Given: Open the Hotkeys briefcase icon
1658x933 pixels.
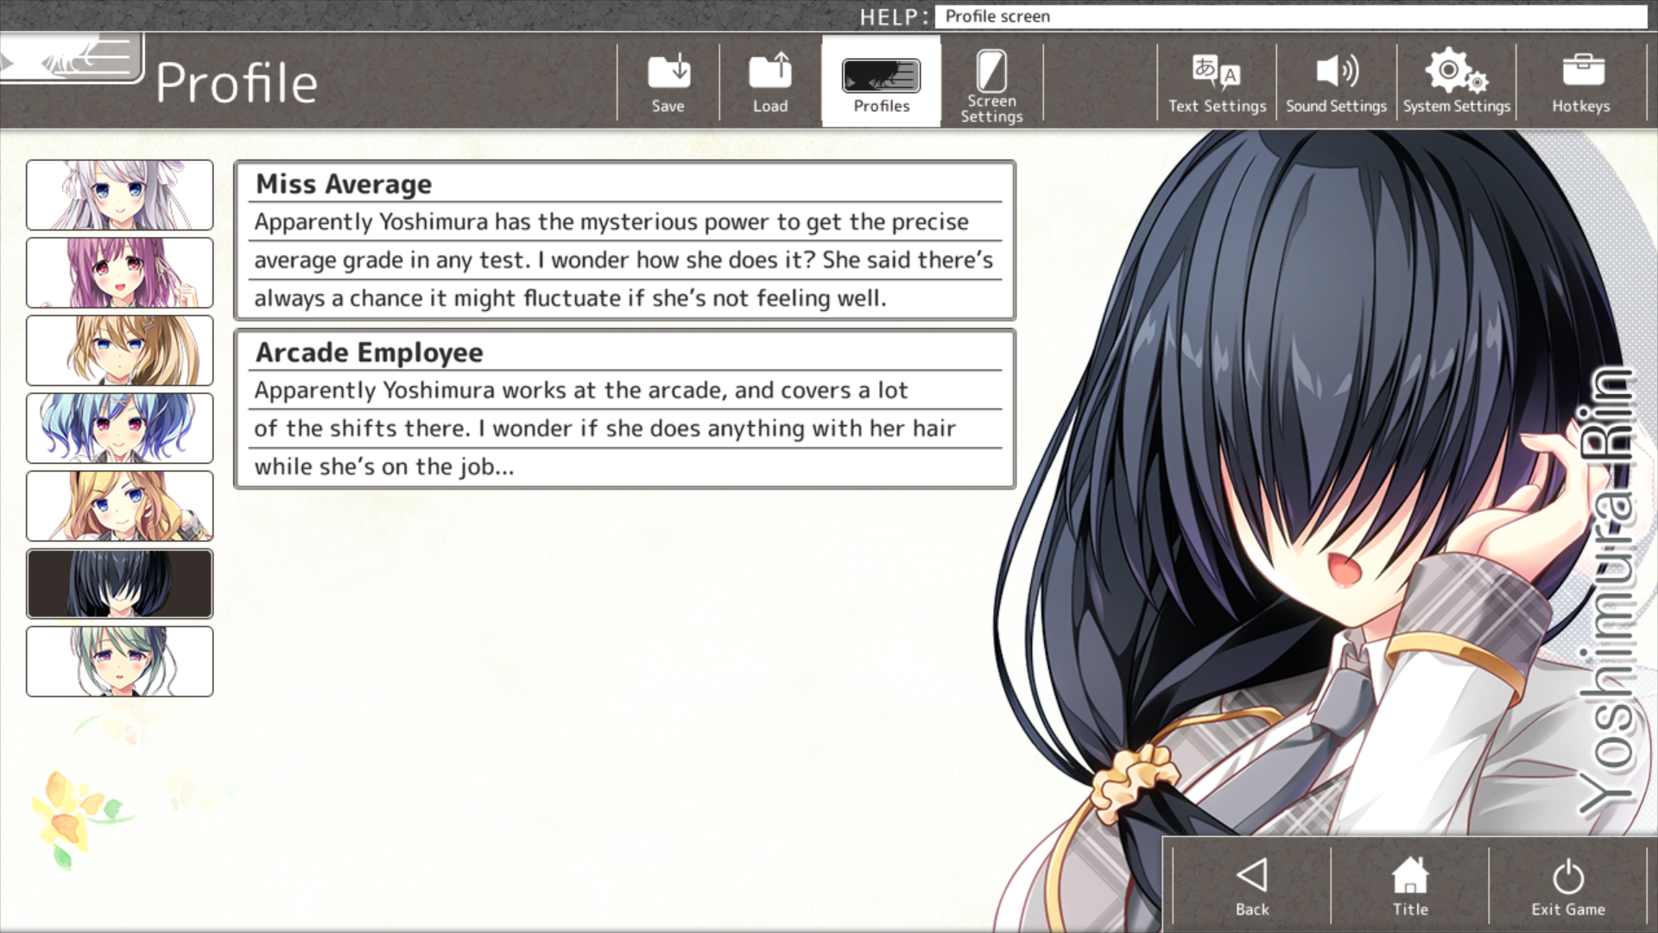Looking at the screenshot, I should tap(1581, 73).
